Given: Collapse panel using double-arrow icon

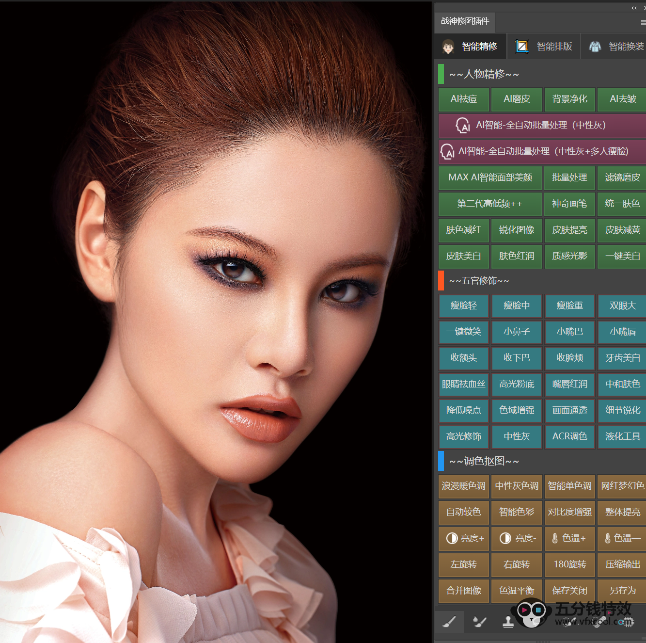Looking at the screenshot, I should [x=634, y=8].
